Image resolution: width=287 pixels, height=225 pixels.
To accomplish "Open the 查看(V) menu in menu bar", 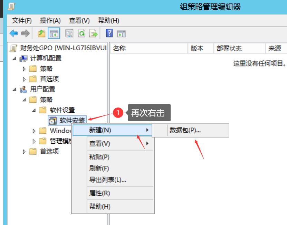I will click(x=79, y=20).
